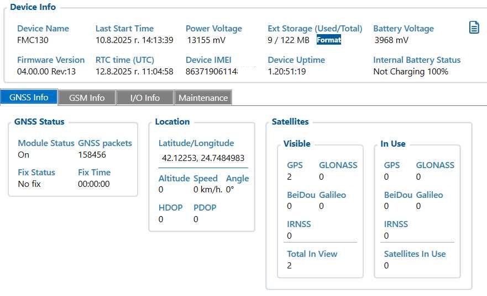The width and height of the screenshot is (487, 296).
Task: Select the Fix Time 00:00:00 value
Action: (94, 184)
